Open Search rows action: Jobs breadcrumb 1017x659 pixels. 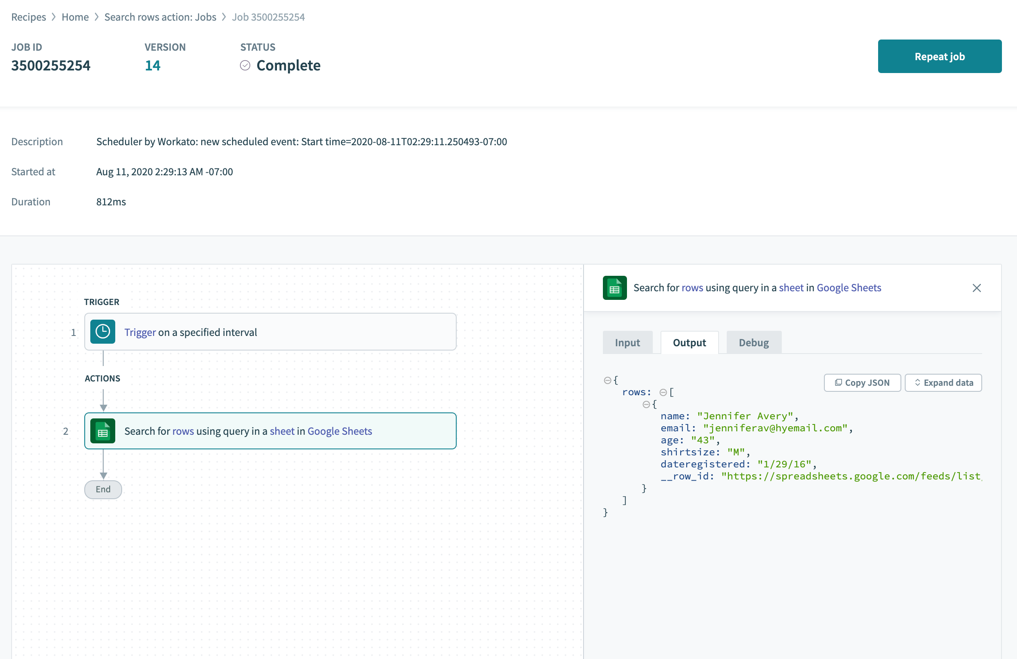[x=160, y=17]
